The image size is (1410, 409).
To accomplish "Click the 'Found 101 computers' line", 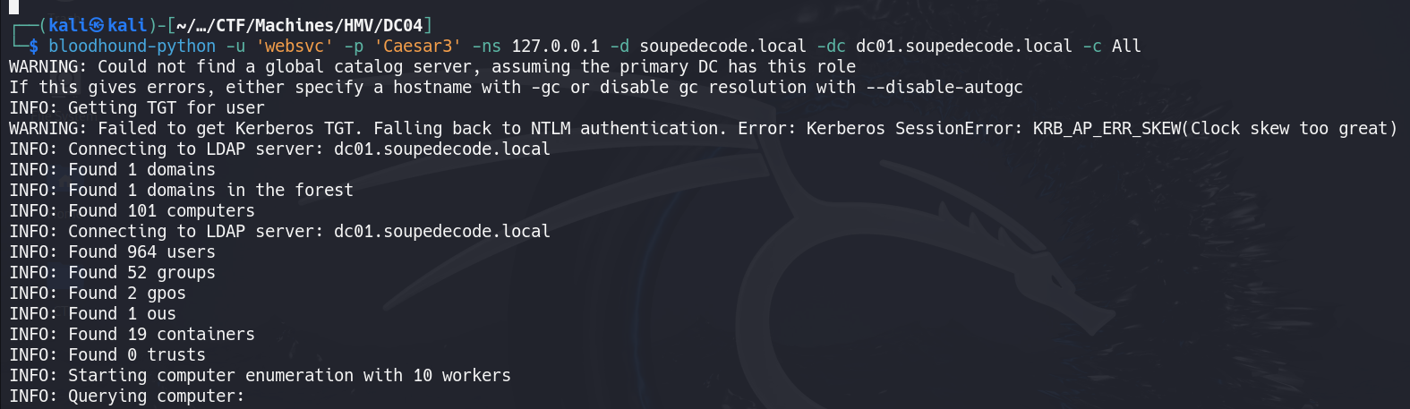I will click(x=132, y=210).
